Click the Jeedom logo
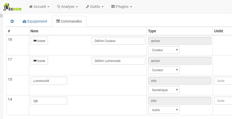 tap(12, 7)
